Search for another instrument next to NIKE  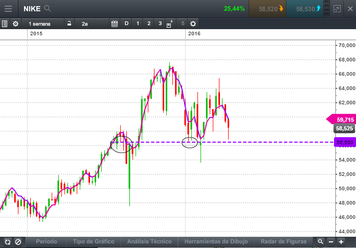(48, 9)
